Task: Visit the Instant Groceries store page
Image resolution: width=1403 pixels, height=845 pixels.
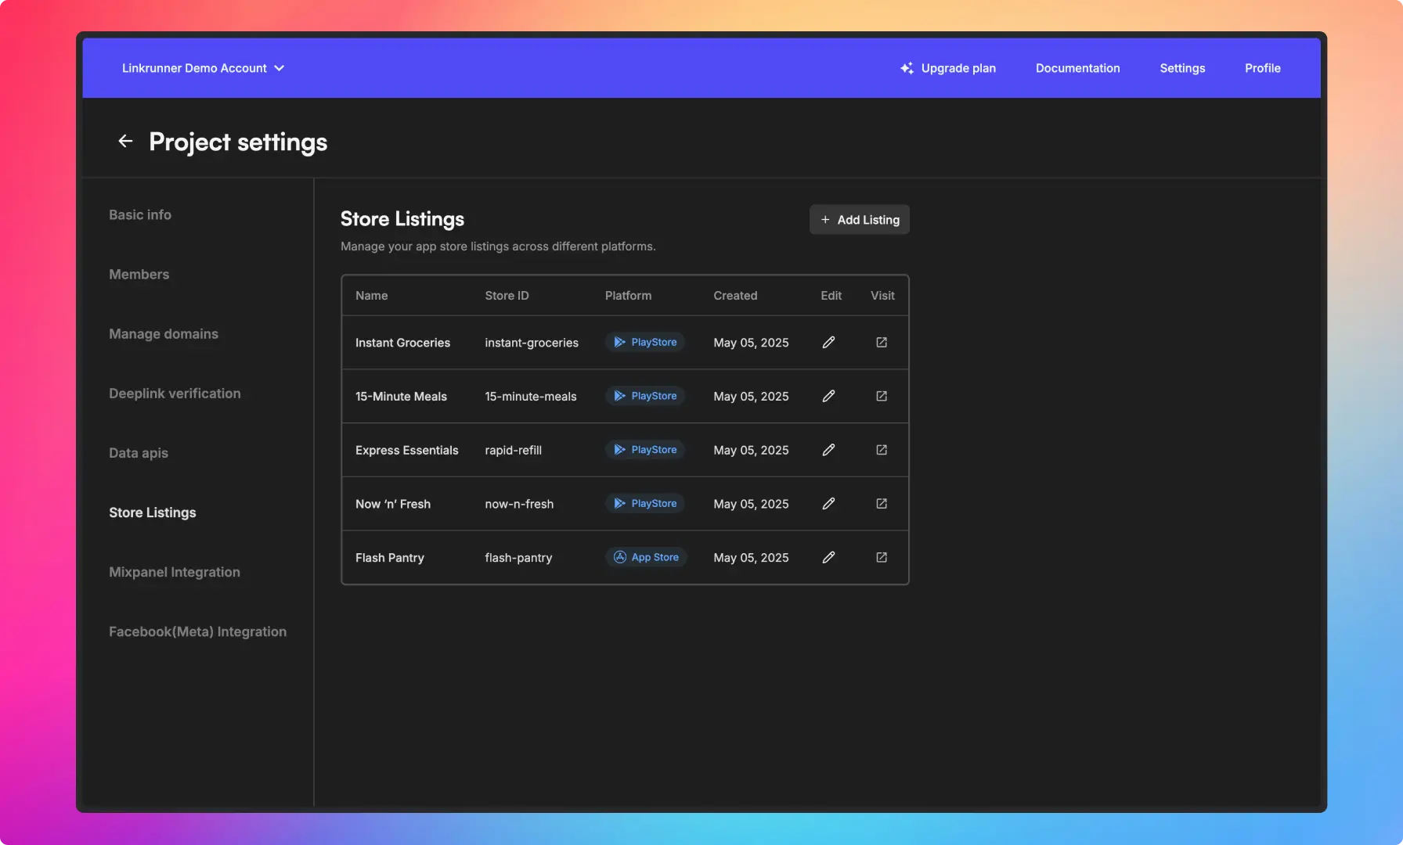Action: pyautogui.click(x=882, y=342)
